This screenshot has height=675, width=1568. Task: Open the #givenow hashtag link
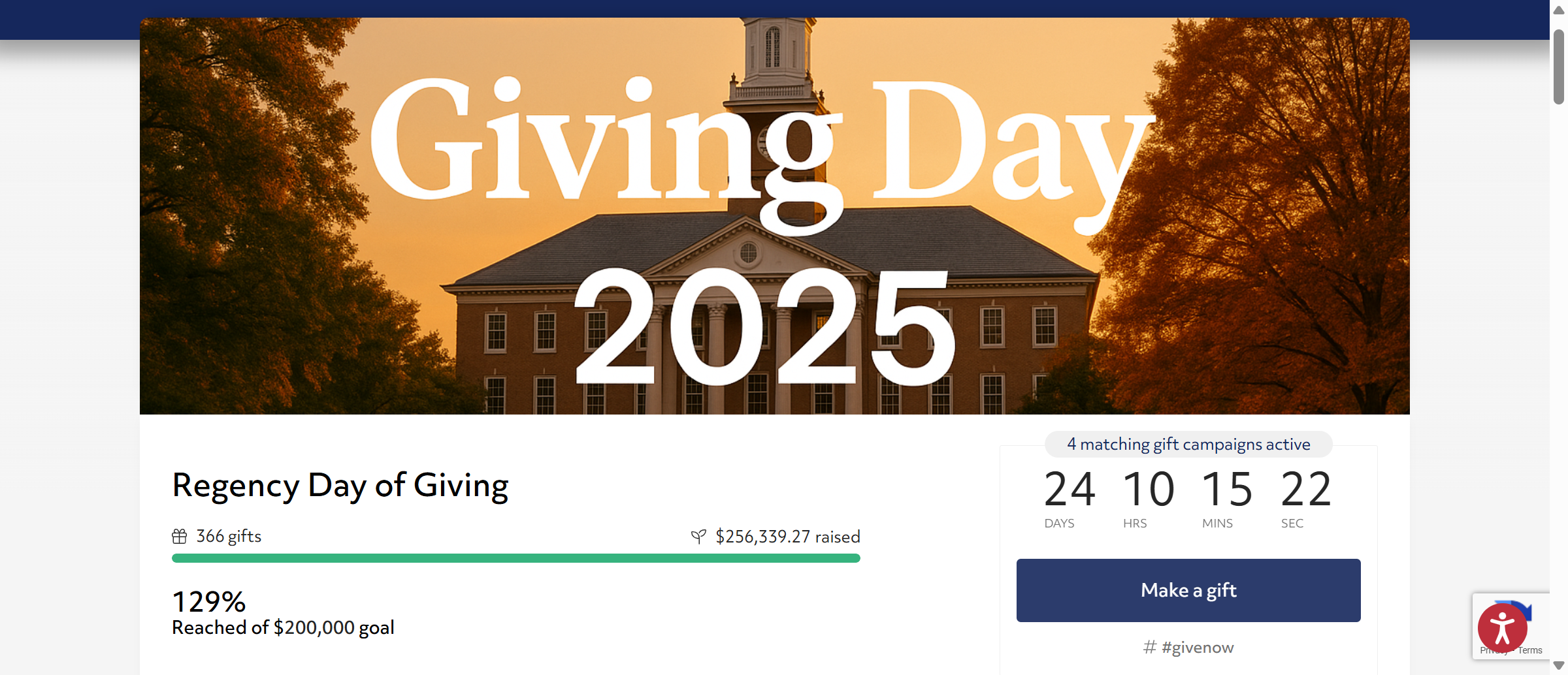[1198, 647]
